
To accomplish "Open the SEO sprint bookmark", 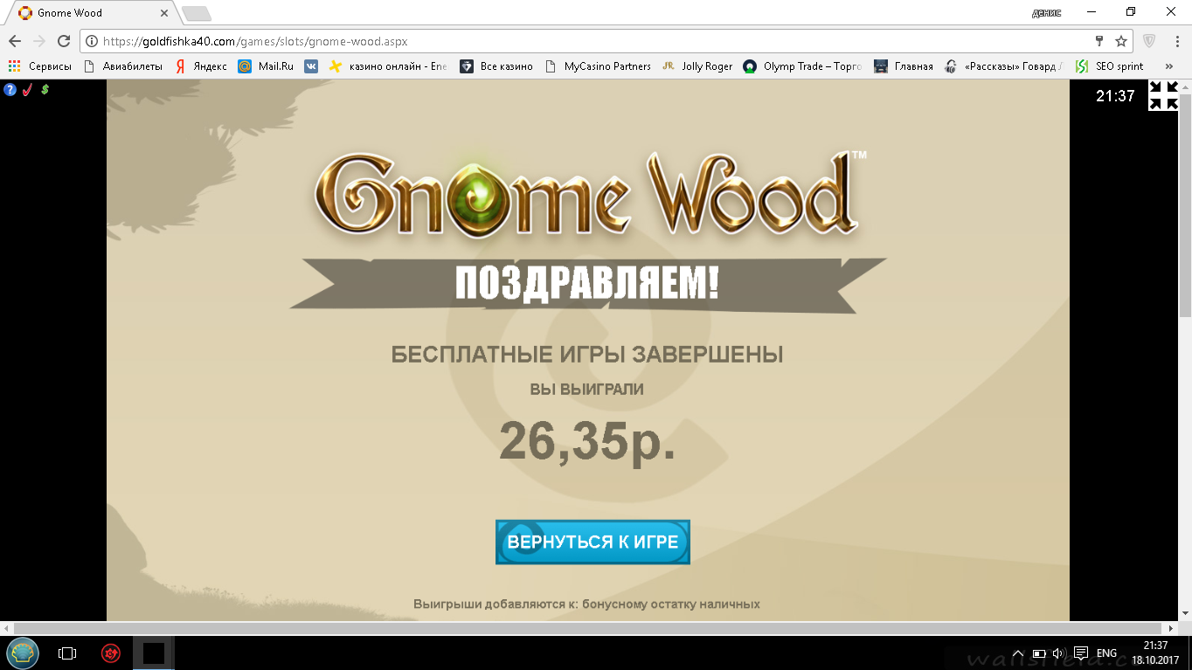I will (1110, 66).
